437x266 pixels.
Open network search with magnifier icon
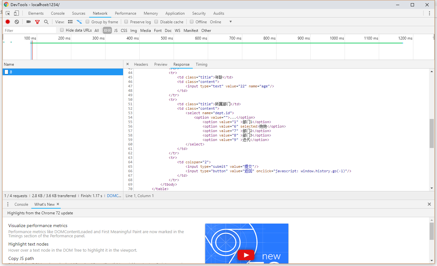tap(46, 22)
